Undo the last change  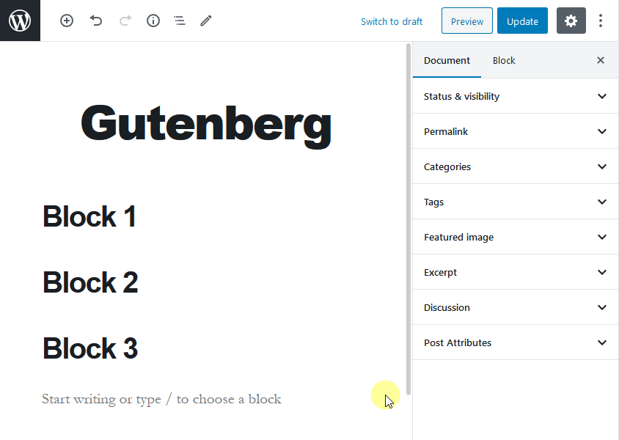coord(96,21)
